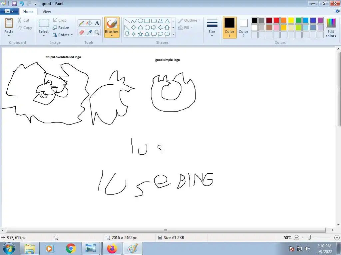Set Color 2 as active
Viewport: 341px width, 255px height.
point(243,28)
